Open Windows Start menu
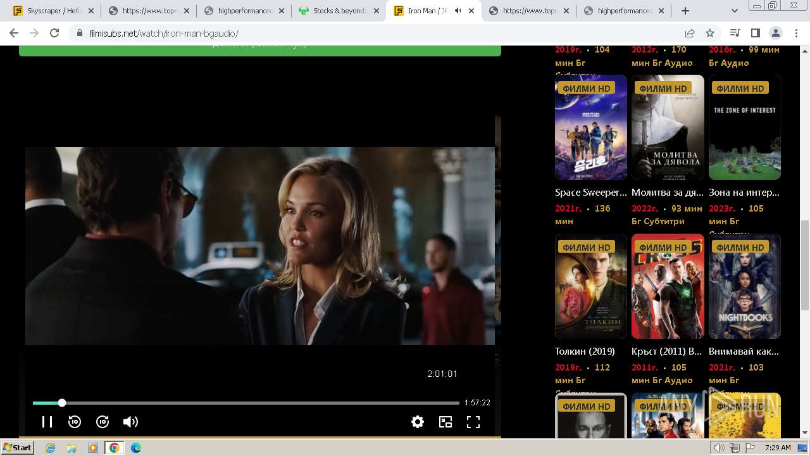810x456 pixels. tap(18, 447)
